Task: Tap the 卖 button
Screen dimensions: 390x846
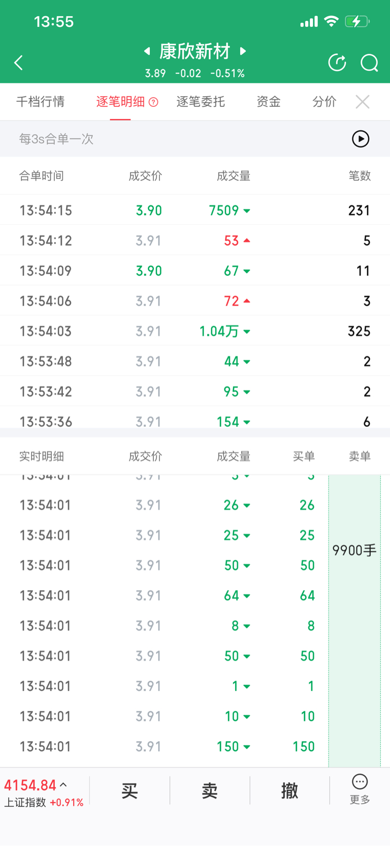Action: pyautogui.click(x=210, y=791)
